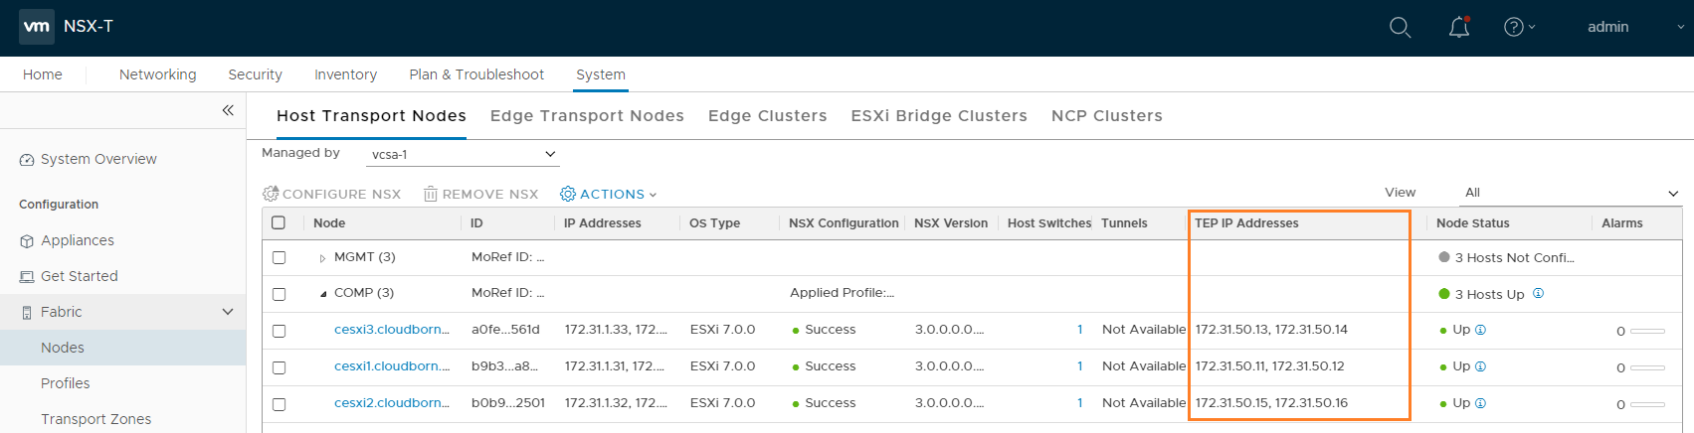This screenshot has width=1694, height=433.
Task: Click info icon for cesxi3 Up status
Action: (1480, 330)
